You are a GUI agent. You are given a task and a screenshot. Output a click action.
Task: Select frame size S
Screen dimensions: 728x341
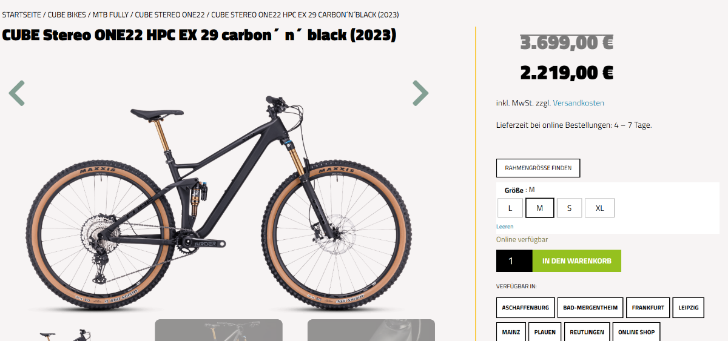tap(569, 208)
